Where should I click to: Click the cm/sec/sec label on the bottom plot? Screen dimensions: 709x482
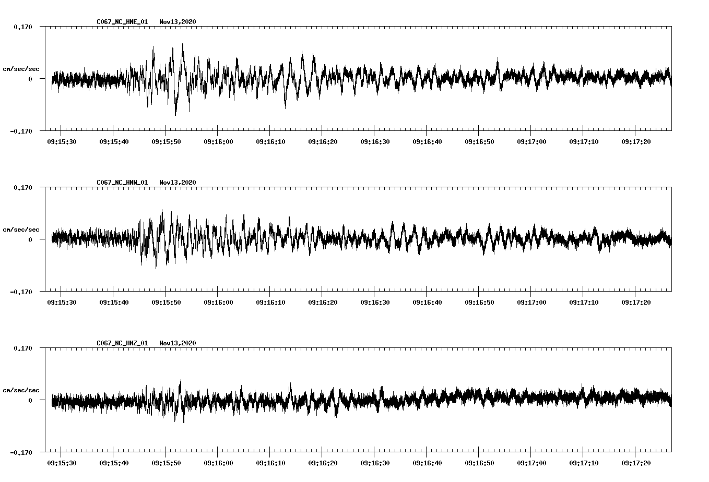pos(21,389)
